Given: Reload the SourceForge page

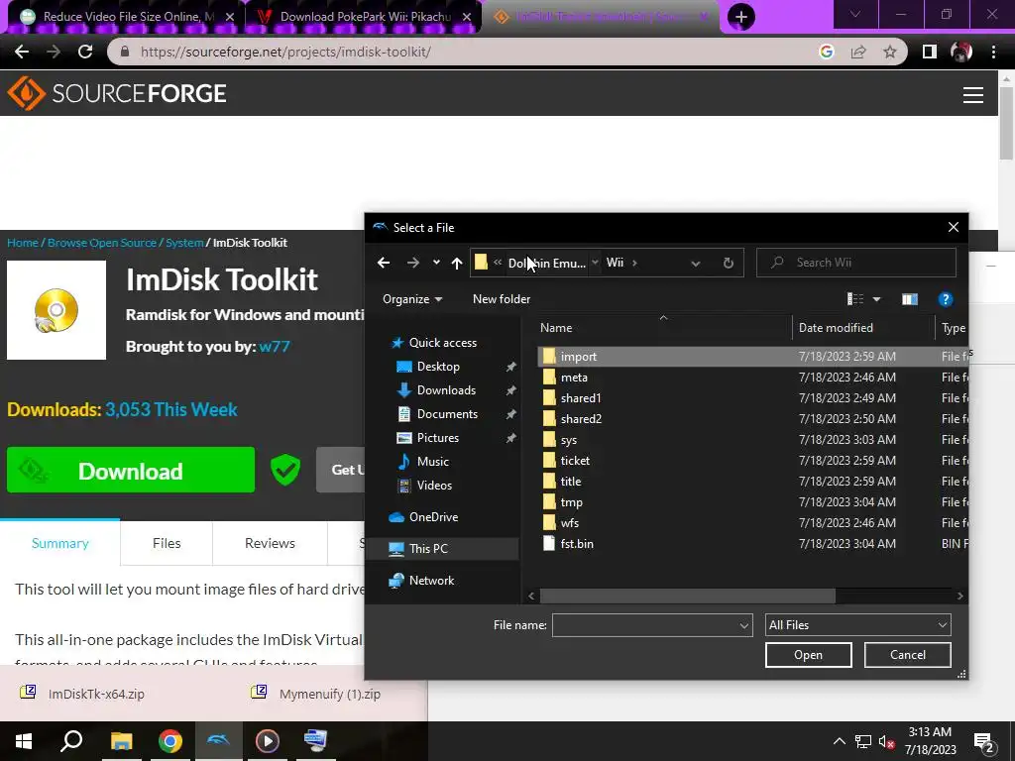Looking at the screenshot, I should tap(85, 52).
